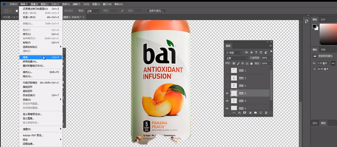Choose 搜索 in the edit menu
The height and width of the screenshot is (147, 337).
coord(41,57)
